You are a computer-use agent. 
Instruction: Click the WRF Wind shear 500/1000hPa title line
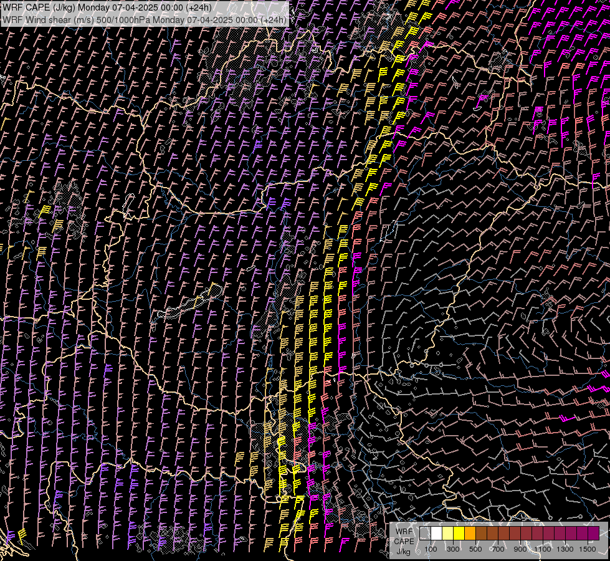(145, 20)
